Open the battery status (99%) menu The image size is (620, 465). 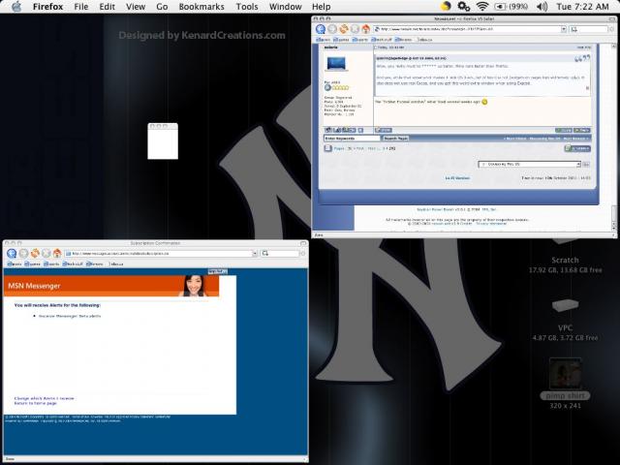pos(511,7)
